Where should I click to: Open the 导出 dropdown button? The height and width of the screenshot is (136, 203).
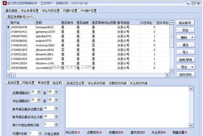(185, 67)
